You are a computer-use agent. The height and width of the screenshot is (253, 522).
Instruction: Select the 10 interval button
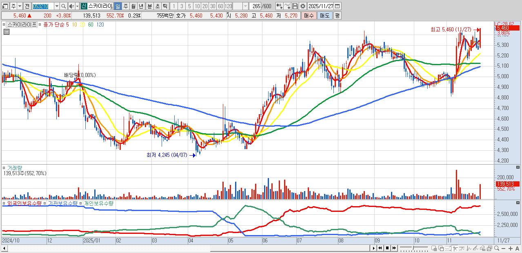pos(197,6)
